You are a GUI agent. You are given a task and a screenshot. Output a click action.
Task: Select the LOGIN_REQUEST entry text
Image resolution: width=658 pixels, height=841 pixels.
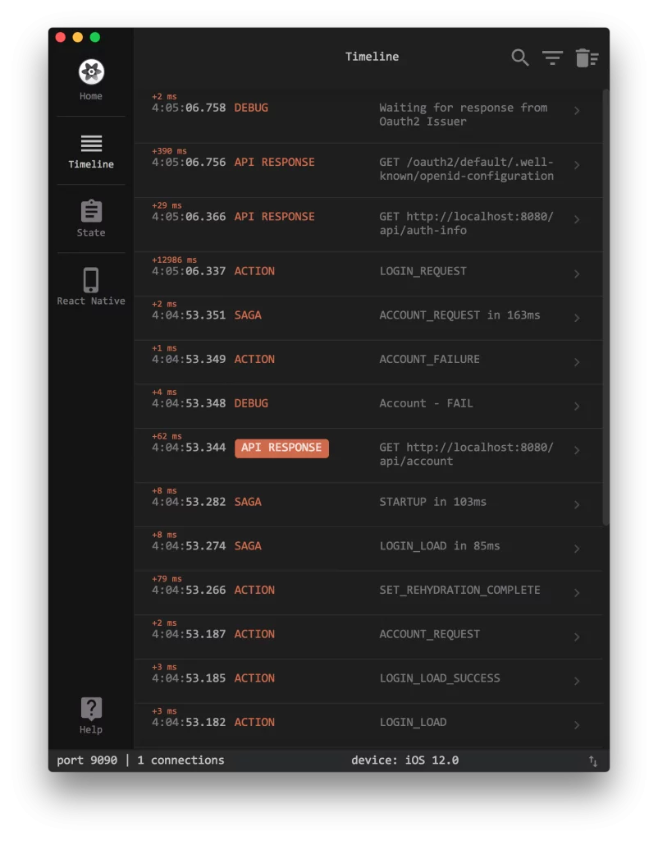pyautogui.click(x=423, y=271)
